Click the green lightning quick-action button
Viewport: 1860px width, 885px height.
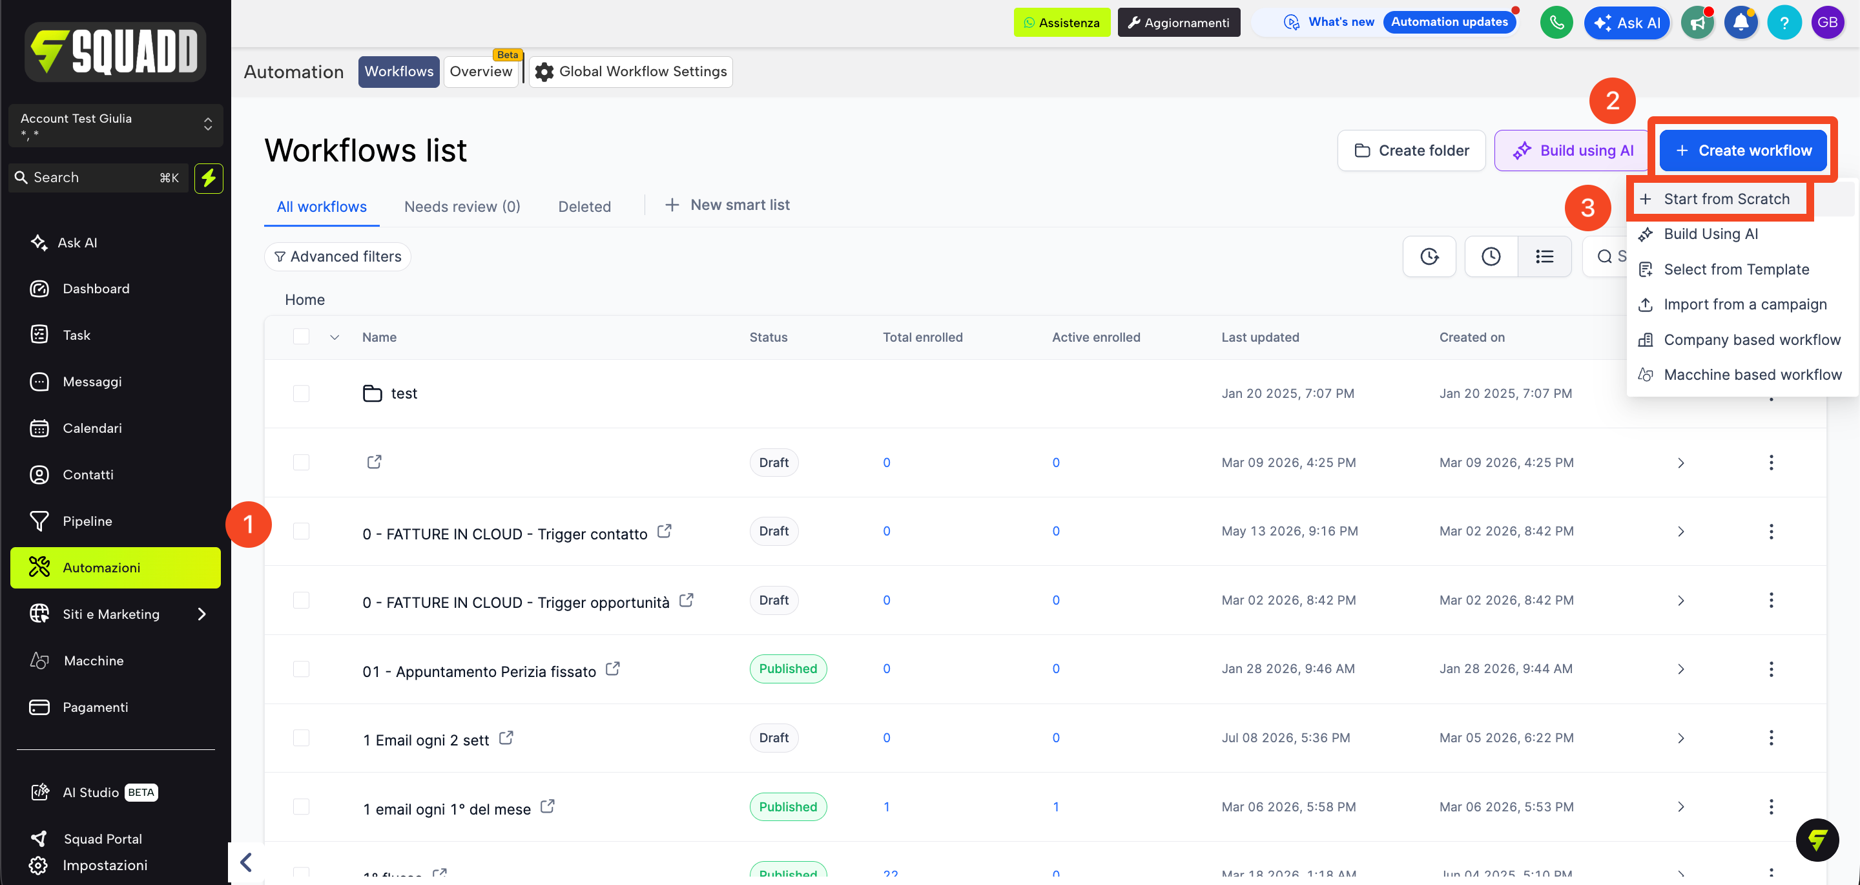point(209,178)
